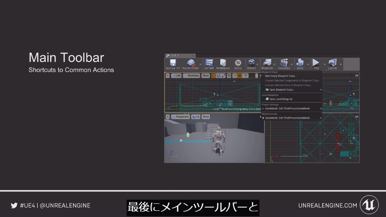Viewport: 386px width, 217px height.
Task: Select the scale gizmo icon in top viewport
Action: 223,76
